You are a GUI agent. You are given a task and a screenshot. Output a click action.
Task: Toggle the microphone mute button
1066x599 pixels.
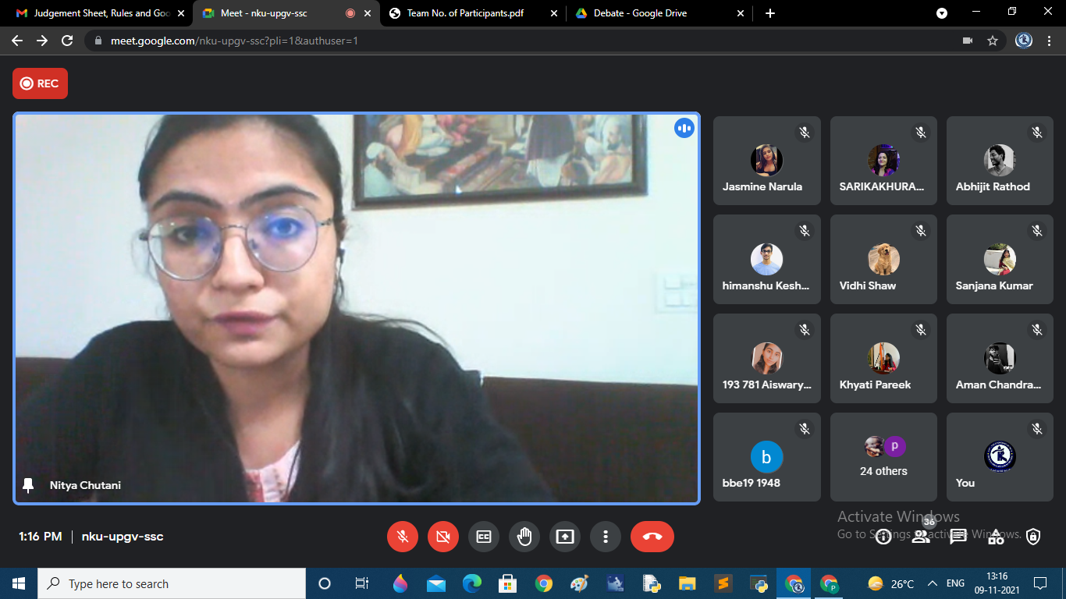pyautogui.click(x=403, y=537)
